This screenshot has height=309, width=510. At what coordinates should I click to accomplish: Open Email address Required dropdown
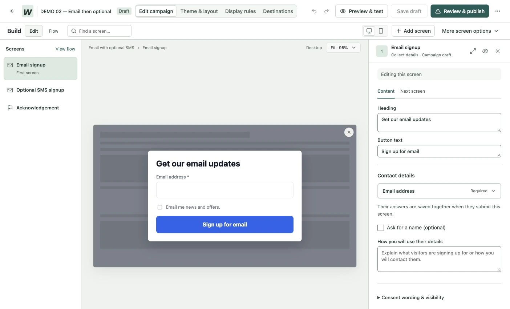(439, 191)
